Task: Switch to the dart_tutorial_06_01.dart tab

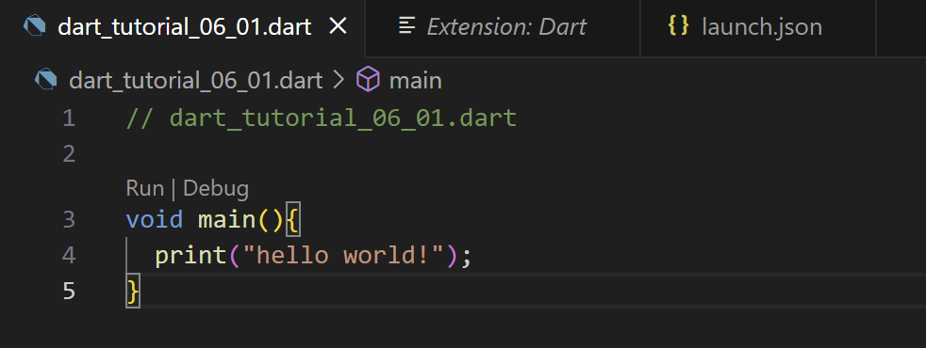Action: pos(183,27)
